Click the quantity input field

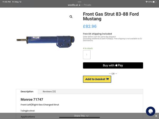point(87,55)
